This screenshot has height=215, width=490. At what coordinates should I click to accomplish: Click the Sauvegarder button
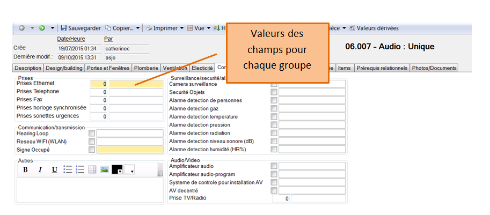81,28
